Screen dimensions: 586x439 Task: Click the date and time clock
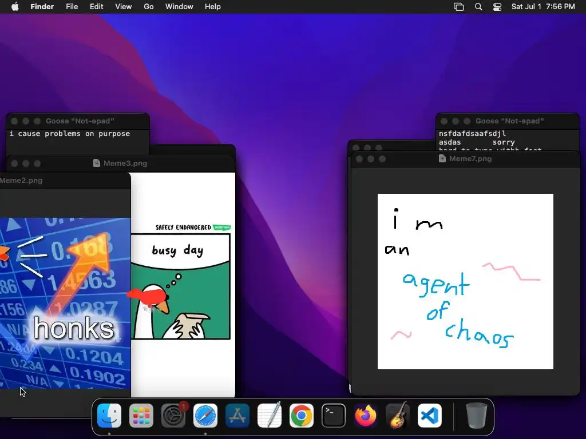click(543, 7)
